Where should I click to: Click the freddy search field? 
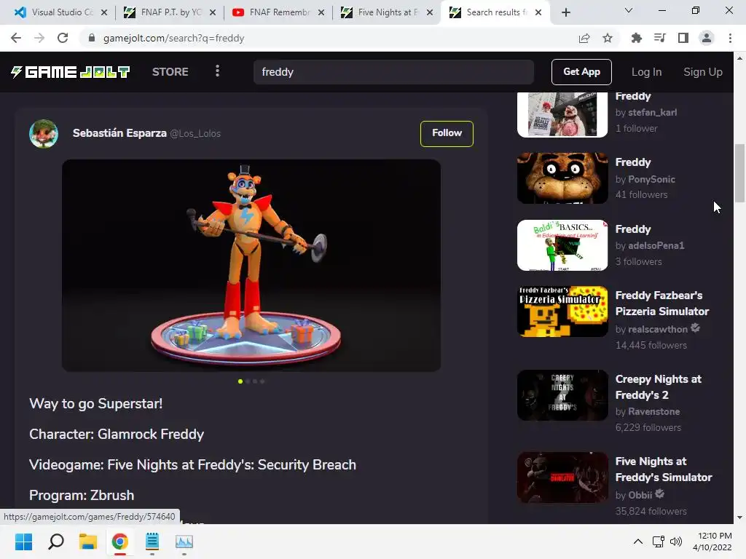393,72
